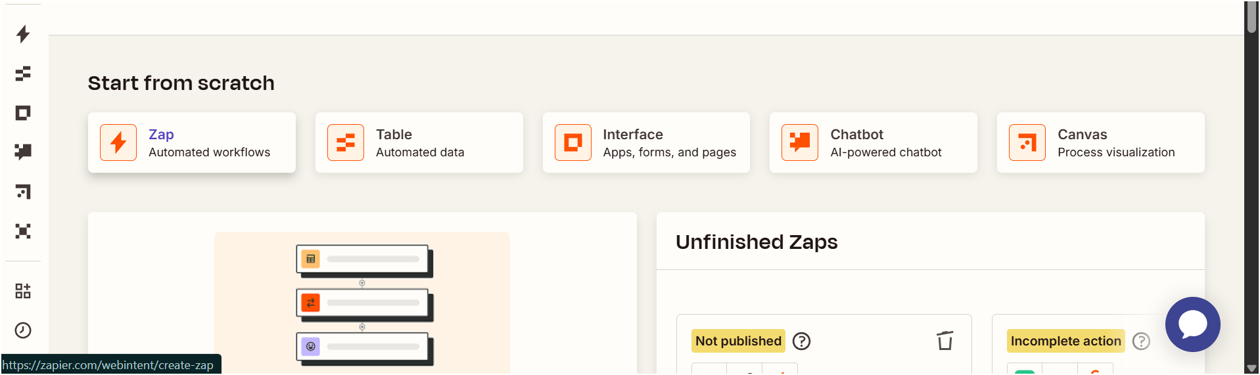Create a new Zap automated workflow
This screenshot has width=1260, height=375.
[x=192, y=143]
